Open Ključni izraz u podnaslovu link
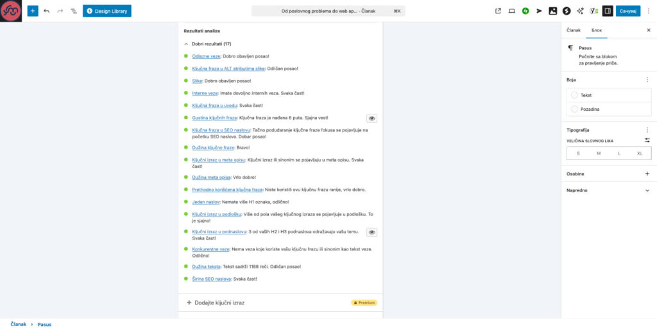657x330 pixels. click(219, 231)
